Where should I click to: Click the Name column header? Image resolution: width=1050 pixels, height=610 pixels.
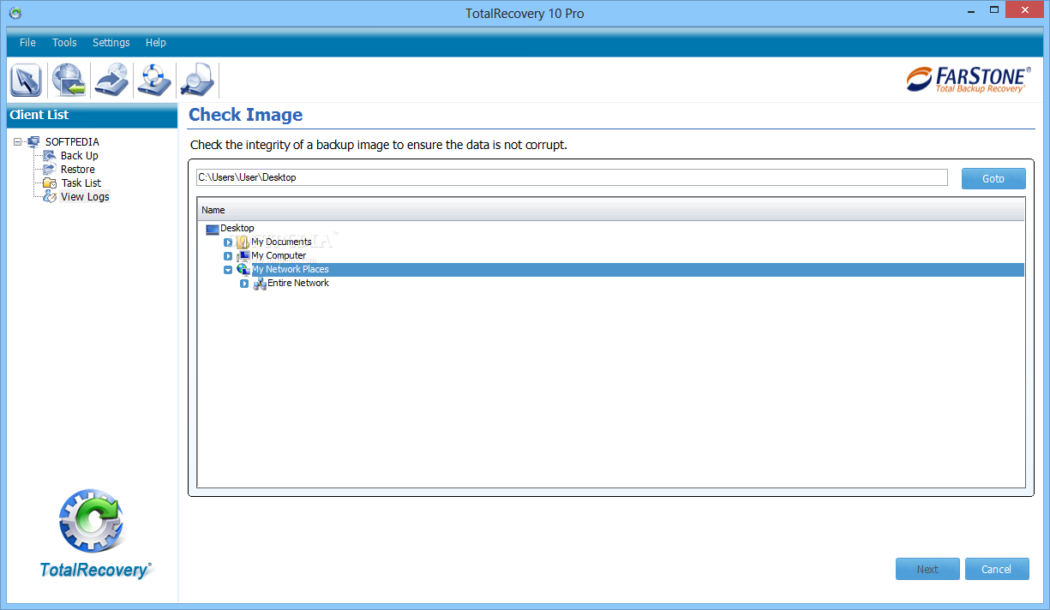click(x=611, y=210)
